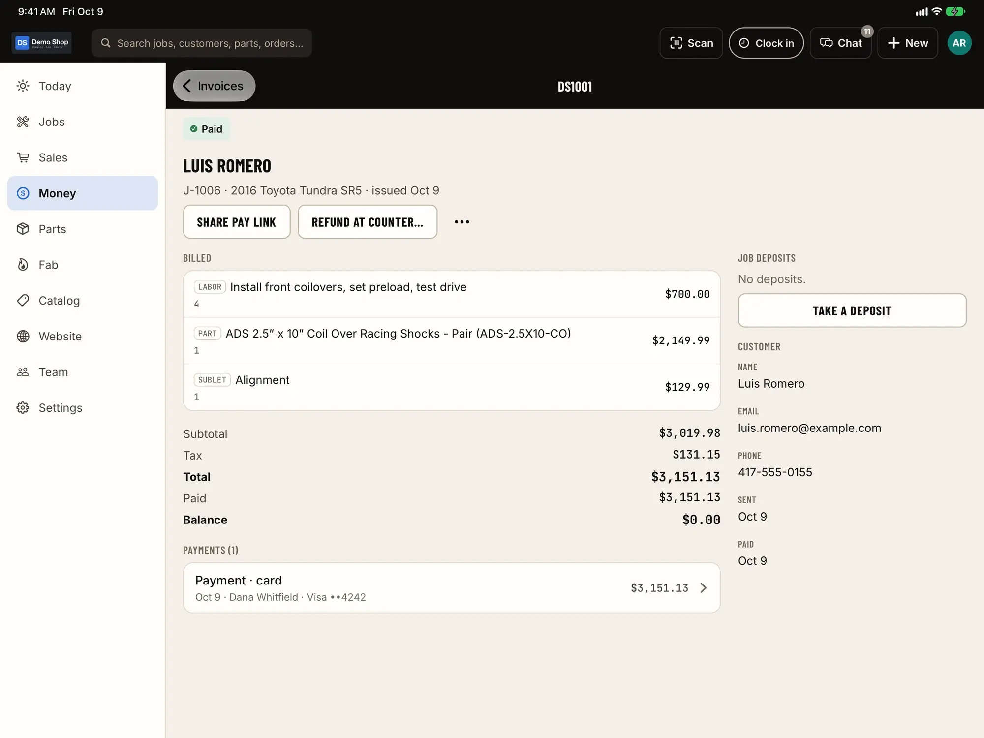
Task: Click the Paid status badge
Action: point(207,129)
